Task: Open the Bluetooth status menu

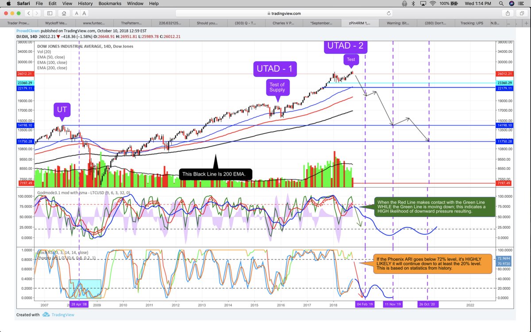Action: click(413, 4)
